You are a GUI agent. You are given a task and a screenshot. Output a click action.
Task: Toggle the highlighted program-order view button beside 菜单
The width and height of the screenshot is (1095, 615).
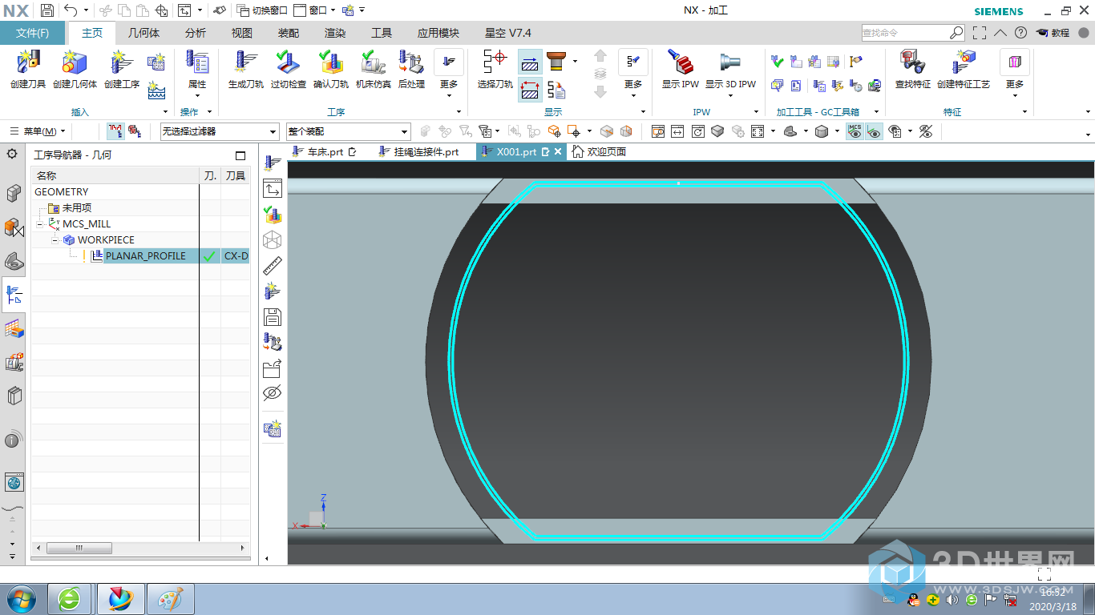[x=115, y=131]
